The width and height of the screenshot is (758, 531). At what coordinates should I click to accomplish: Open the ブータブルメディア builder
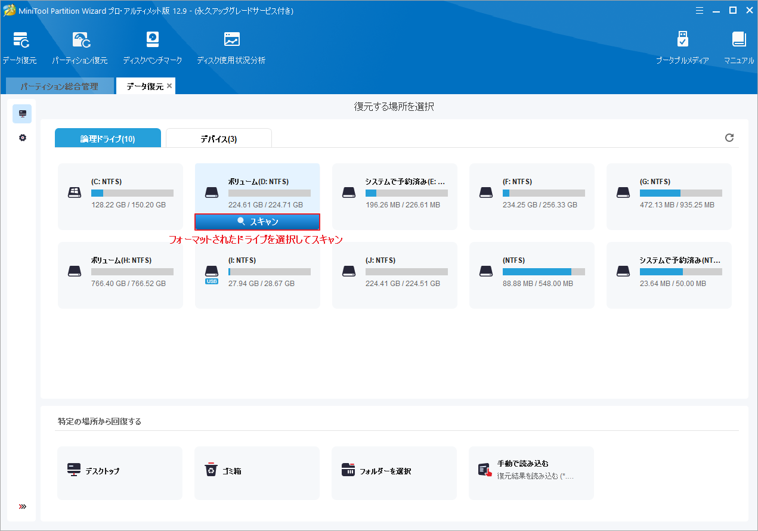[683, 40]
